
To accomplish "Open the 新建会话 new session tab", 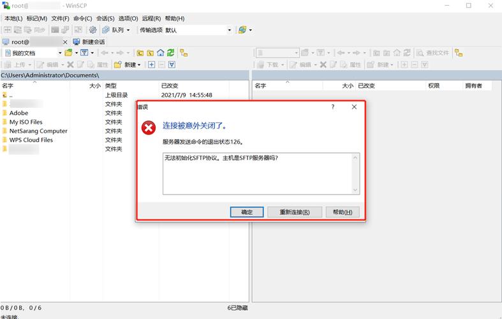I will 89,42.
